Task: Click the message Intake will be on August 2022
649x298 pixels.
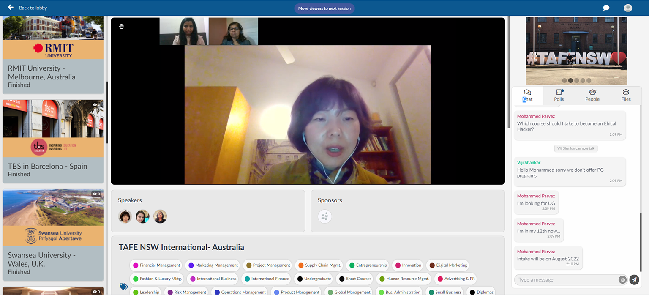Action: click(x=548, y=258)
